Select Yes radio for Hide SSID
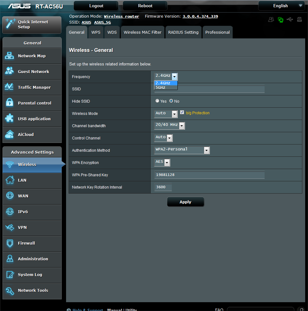The width and height of the screenshot is (308, 311). [x=157, y=101]
